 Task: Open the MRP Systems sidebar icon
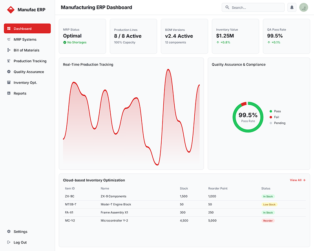(9, 39)
